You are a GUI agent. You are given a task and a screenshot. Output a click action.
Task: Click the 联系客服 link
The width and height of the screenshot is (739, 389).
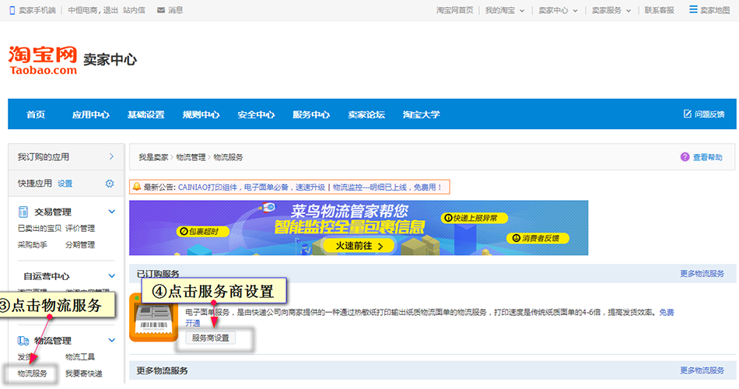[660, 10]
